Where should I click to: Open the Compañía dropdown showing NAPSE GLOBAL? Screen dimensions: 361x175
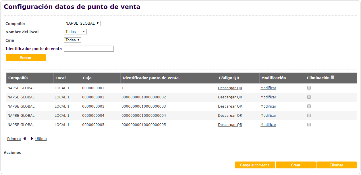point(82,24)
